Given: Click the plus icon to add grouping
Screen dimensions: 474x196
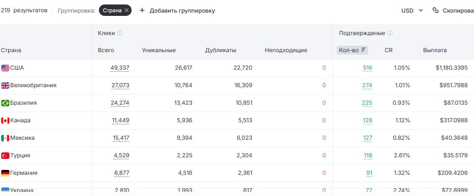Looking at the screenshot, I should pos(142,11).
